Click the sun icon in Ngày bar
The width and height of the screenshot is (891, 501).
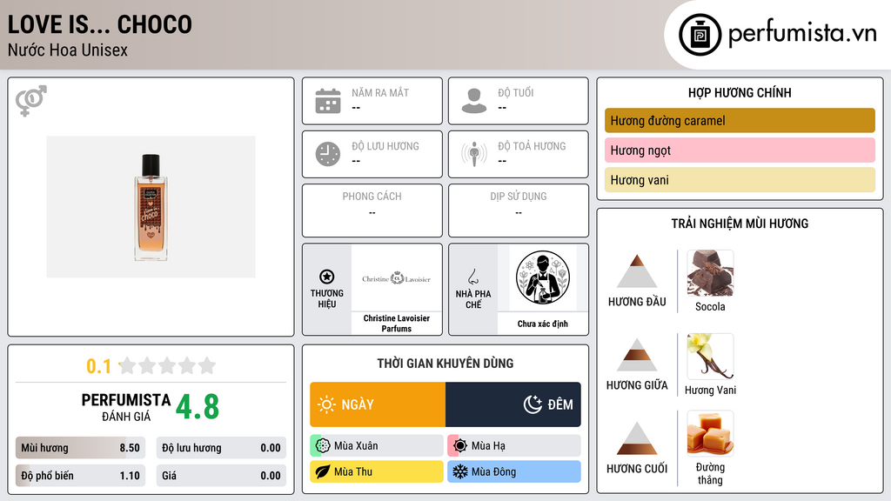tap(326, 404)
